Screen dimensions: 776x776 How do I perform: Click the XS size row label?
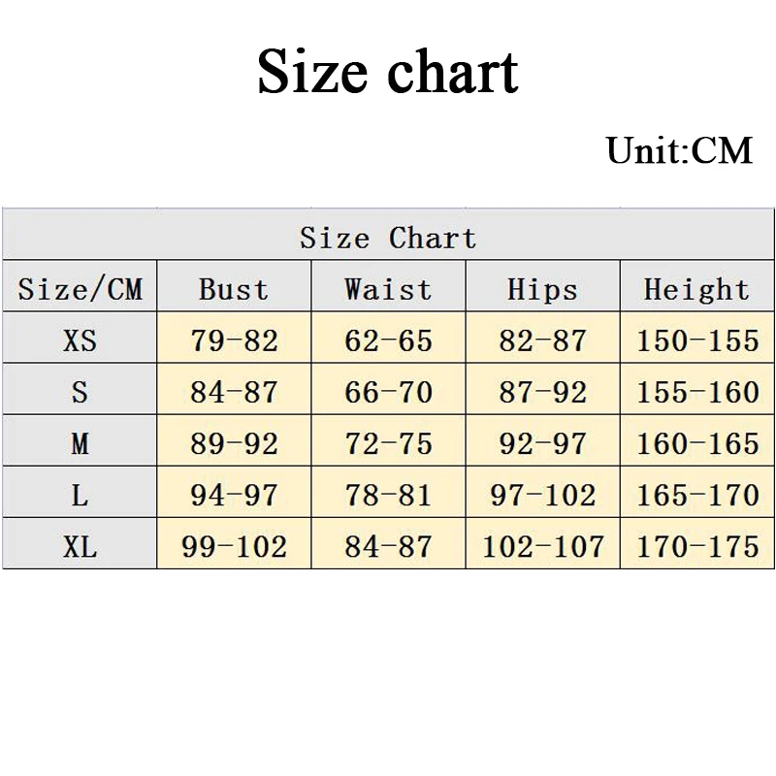80,340
